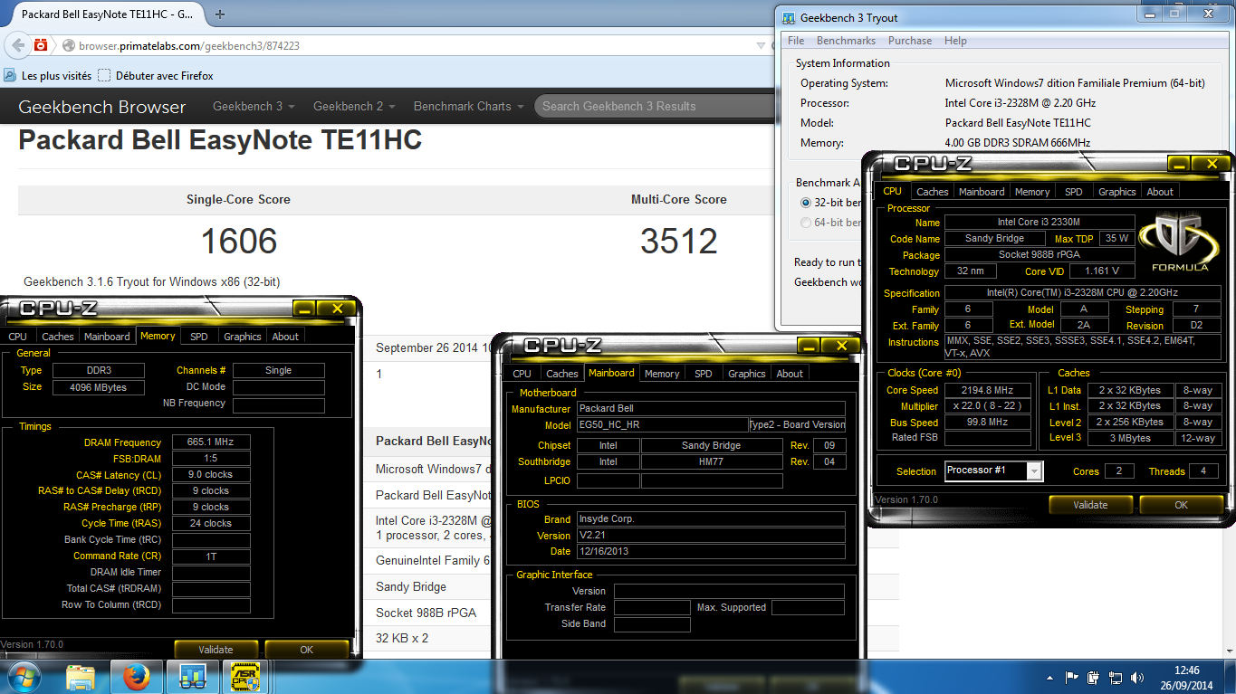Open Caches tab in Memory CPU-Z window
This screenshot has width=1236, height=694.
coord(58,337)
